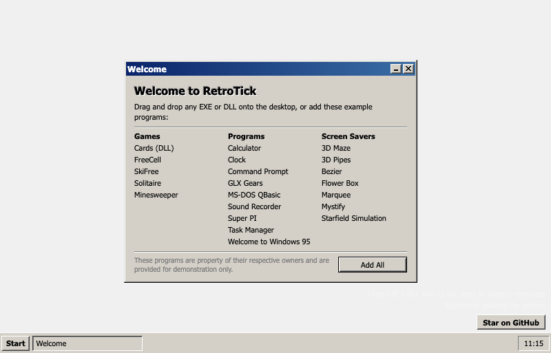551x353 pixels.
Task: Click the taskbar clock showing 11:15
Action: pyautogui.click(x=533, y=343)
